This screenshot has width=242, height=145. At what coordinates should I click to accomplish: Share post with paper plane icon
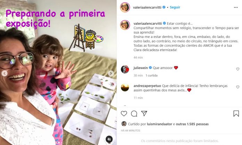(144, 113)
